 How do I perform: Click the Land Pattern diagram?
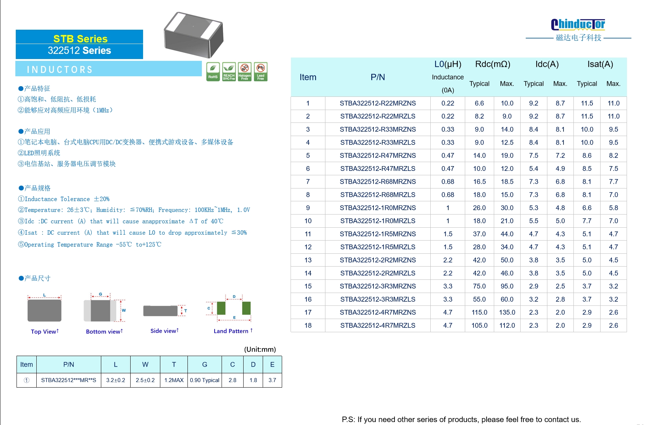(x=229, y=308)
